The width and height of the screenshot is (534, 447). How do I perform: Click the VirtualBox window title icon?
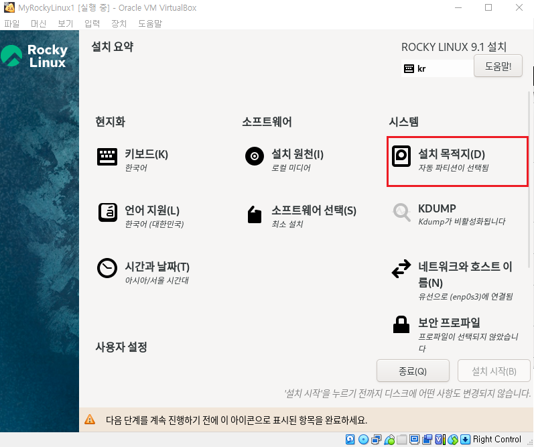(9, 7)
